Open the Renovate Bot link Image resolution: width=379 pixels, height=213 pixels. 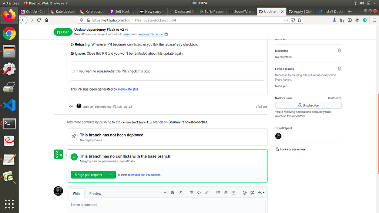click(128, 89)
